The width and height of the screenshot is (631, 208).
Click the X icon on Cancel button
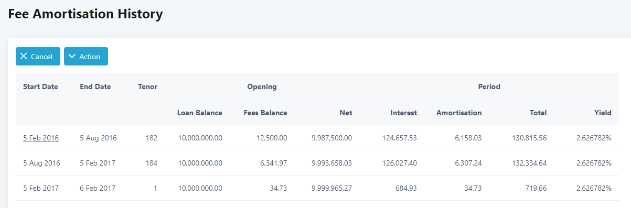click(x=24, y=57)
